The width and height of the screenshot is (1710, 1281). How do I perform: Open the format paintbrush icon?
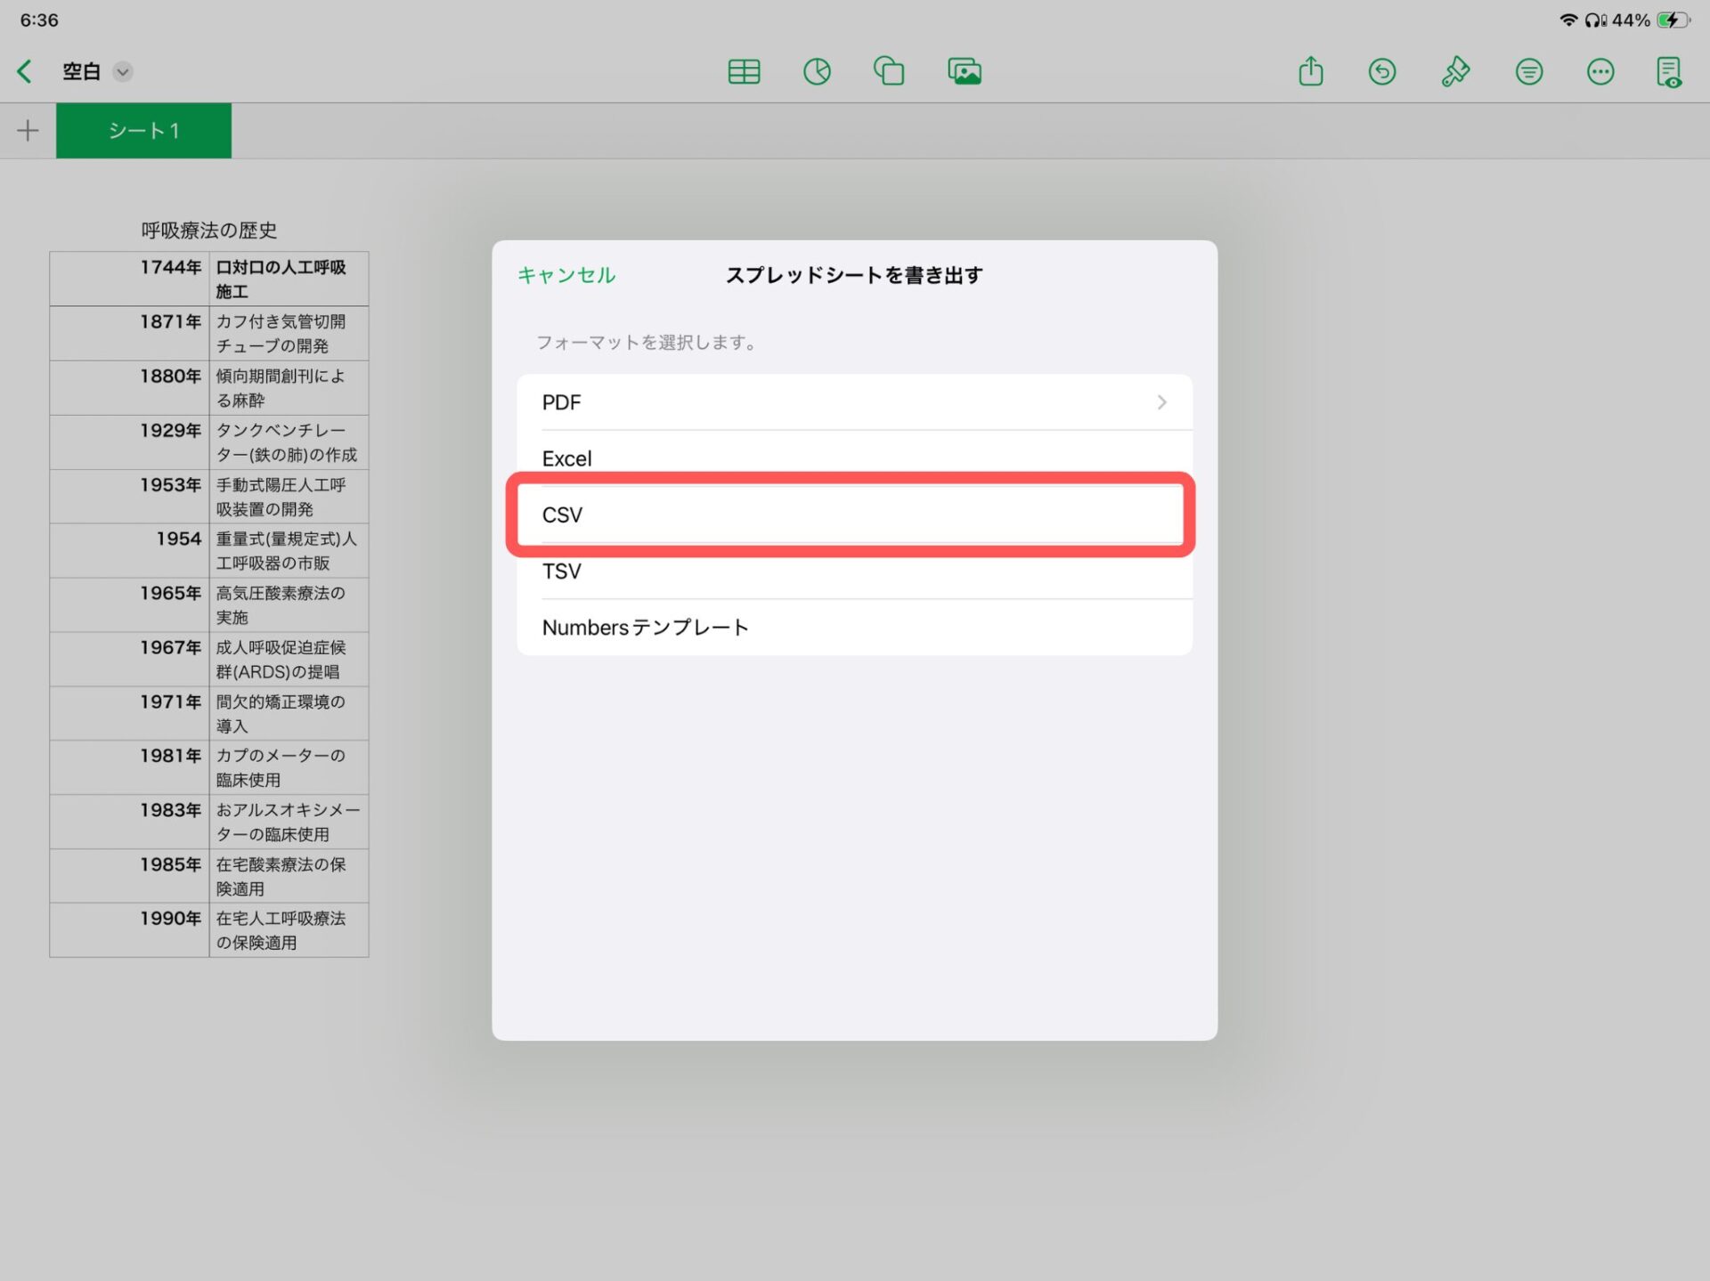[x=1455, y=71]
